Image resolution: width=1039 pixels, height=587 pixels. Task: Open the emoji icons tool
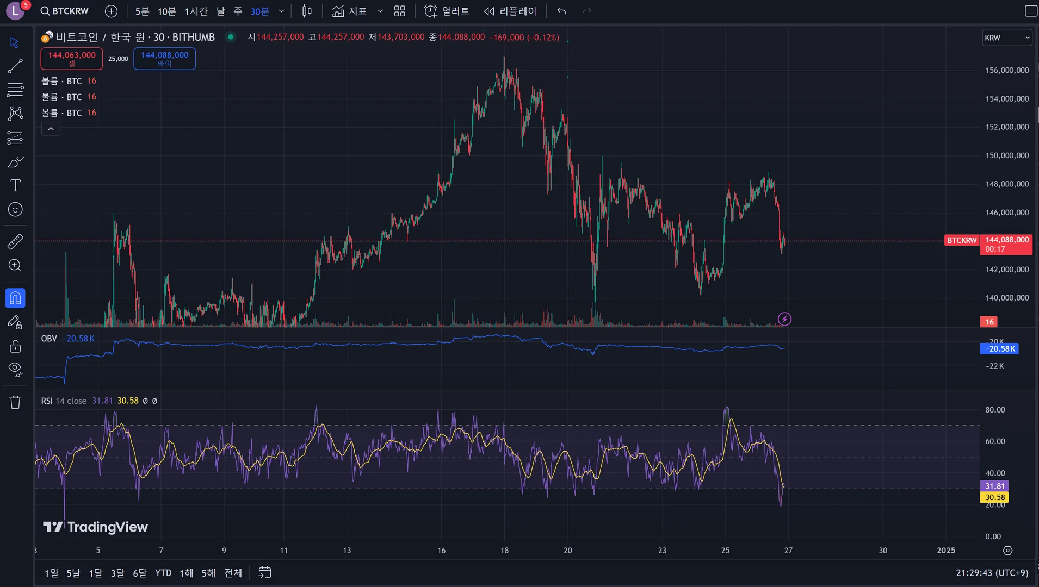click(15, 209)
